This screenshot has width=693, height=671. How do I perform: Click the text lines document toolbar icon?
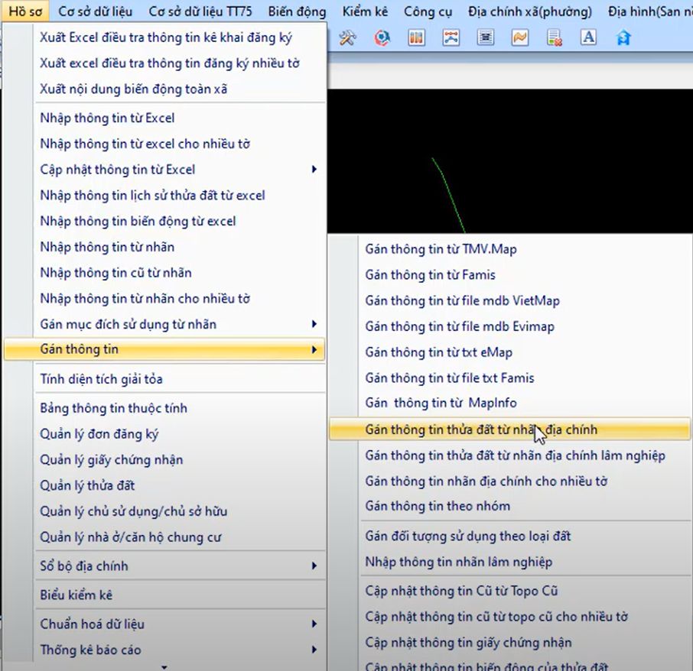click(x=485, y=37)
